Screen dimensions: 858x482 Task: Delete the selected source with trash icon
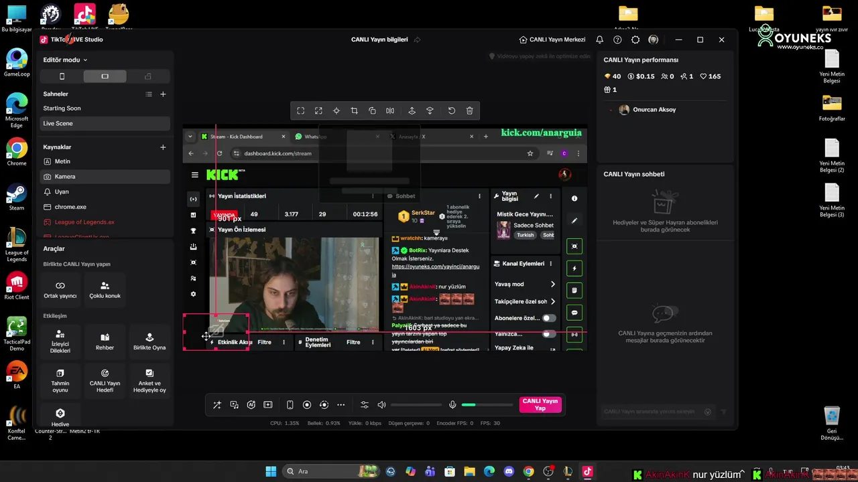click(469, 110)
